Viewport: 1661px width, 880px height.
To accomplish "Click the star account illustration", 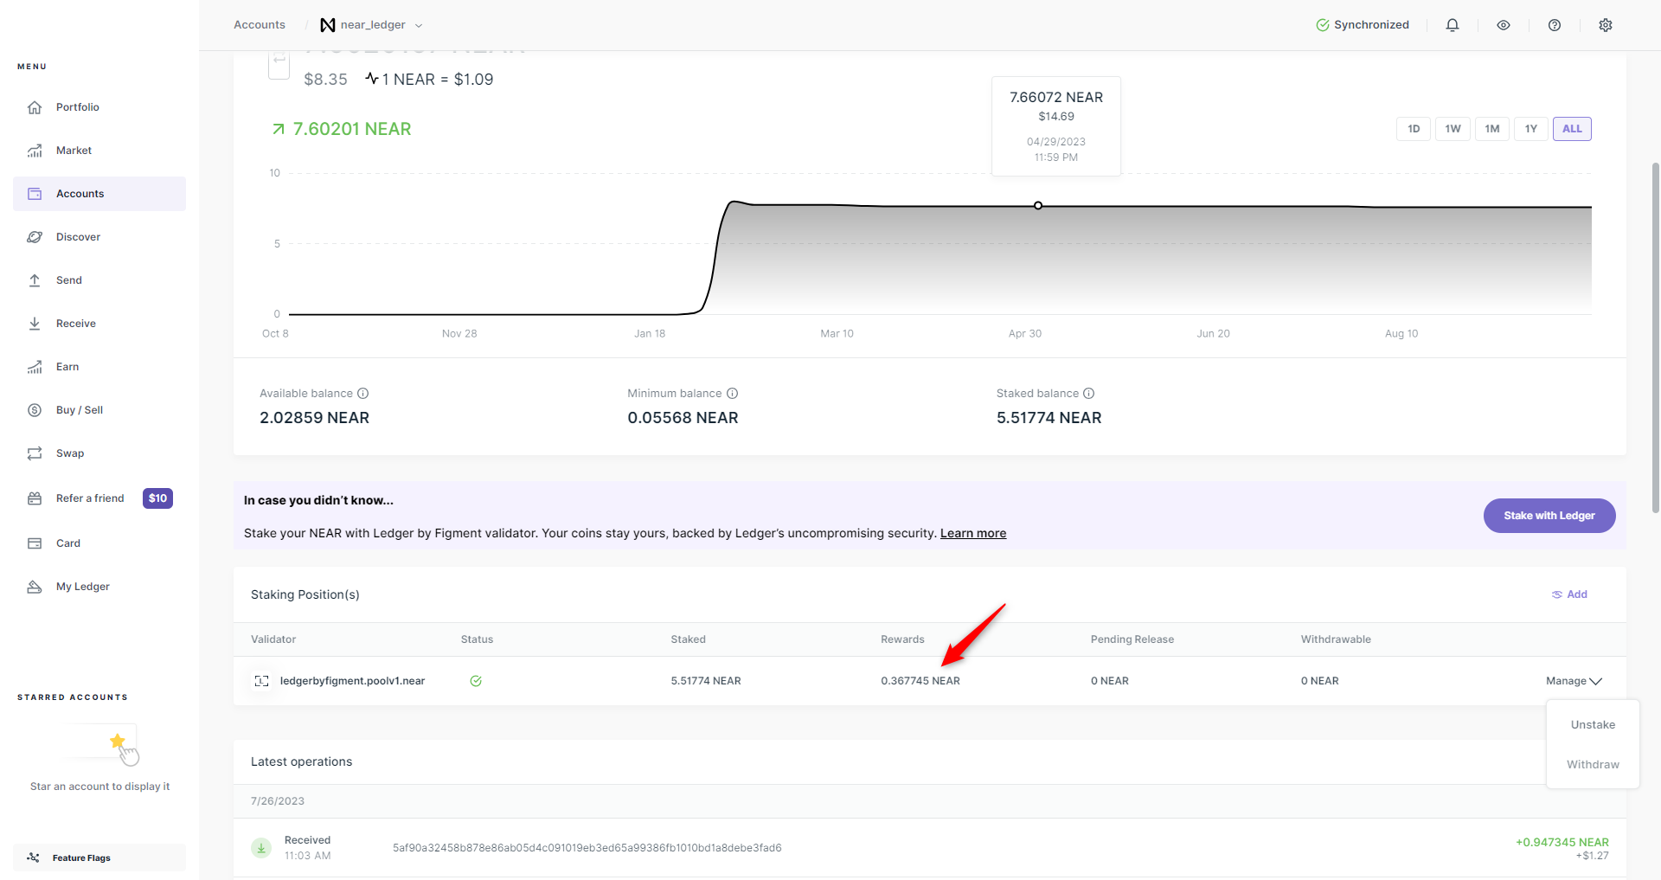I will point(99,745).
